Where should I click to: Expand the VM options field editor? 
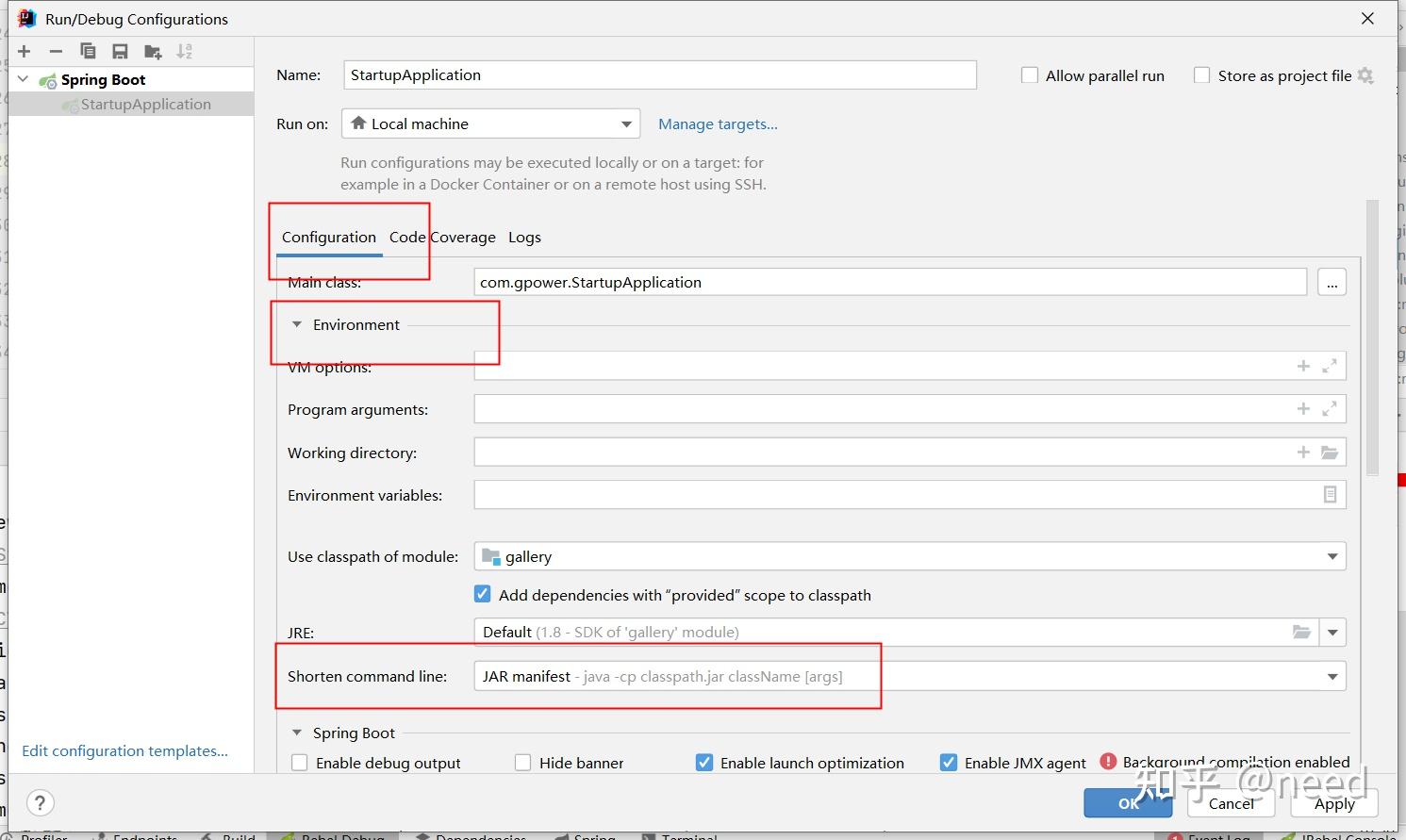coord(1330,366)
